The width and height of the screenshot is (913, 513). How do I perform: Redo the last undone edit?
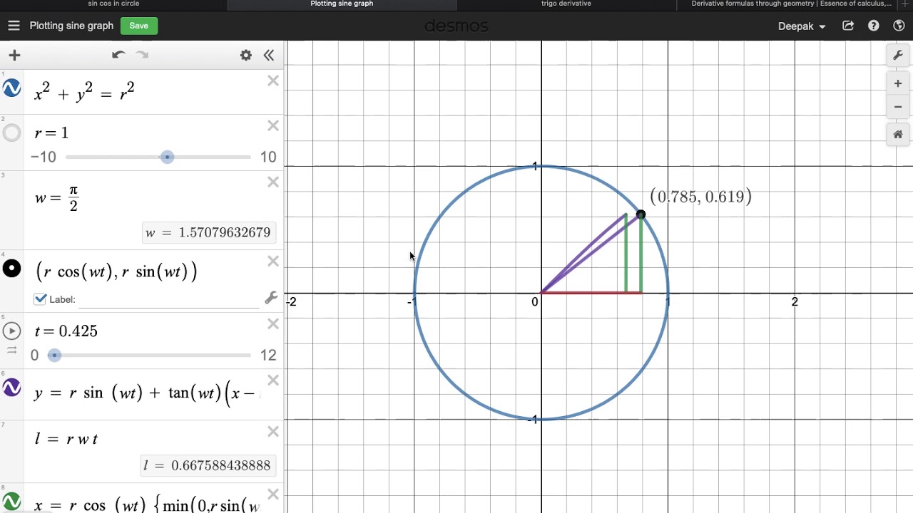point(142,55)
